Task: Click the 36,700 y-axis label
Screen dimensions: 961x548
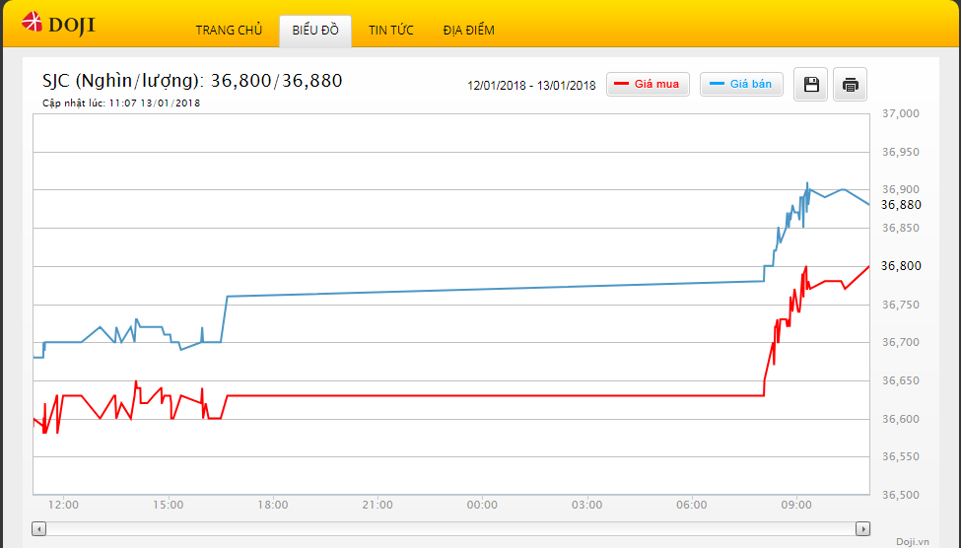Action: [901, 342]
